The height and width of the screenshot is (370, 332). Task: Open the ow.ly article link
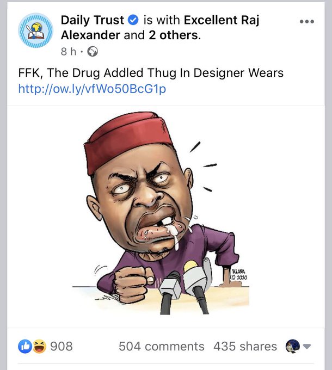93,89
